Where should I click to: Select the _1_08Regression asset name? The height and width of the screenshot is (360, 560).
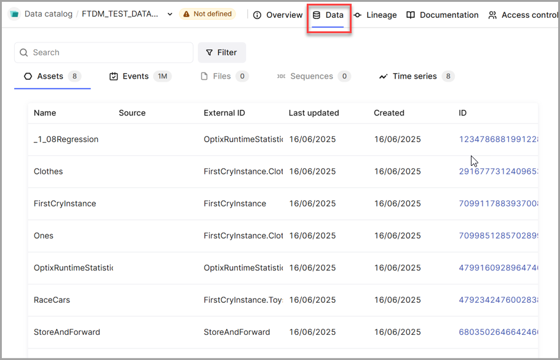(66, 139)
